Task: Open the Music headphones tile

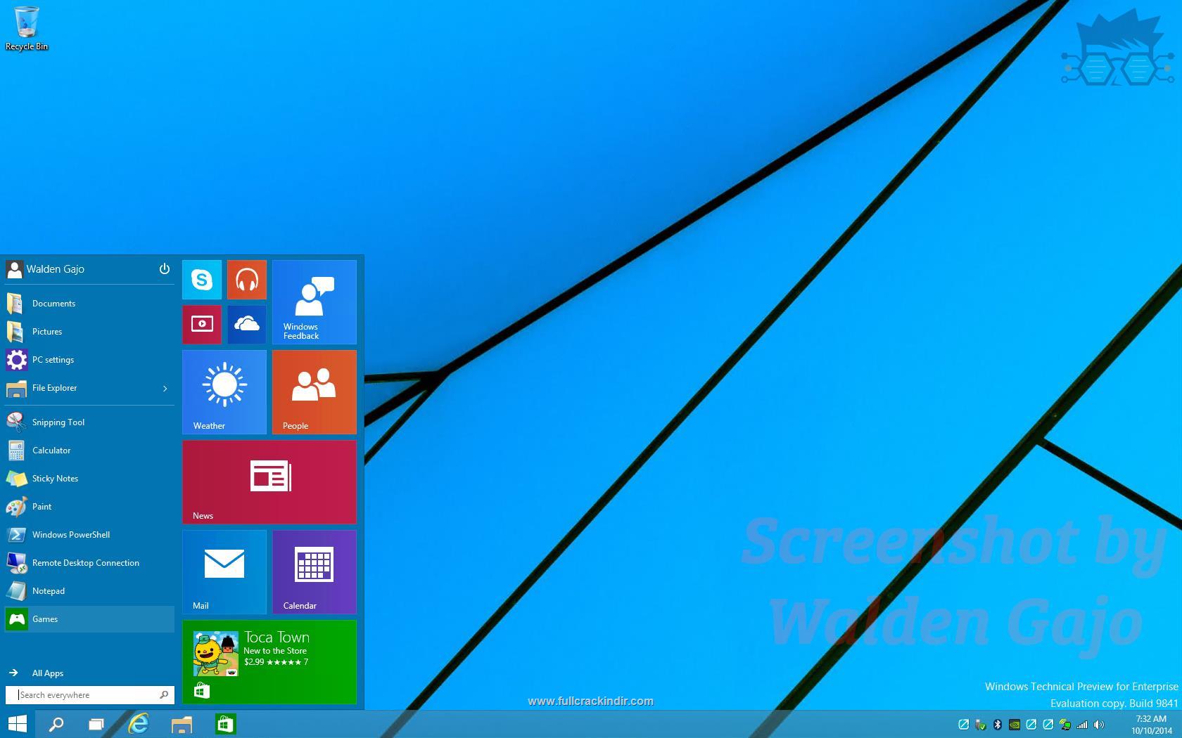Action: [247, 280]
